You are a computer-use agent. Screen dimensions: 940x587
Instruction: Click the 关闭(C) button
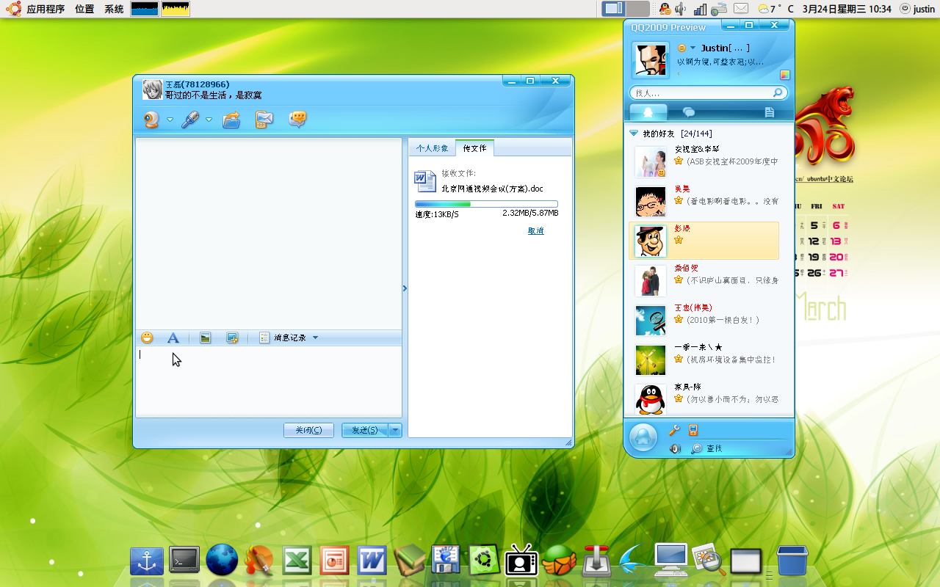pyautogui.click(x=308, y=430)
